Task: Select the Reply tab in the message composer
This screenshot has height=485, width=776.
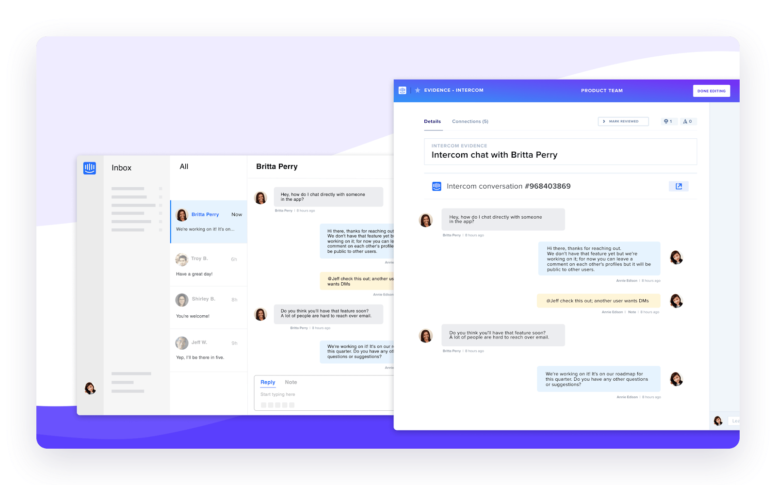Action: click(x=268, y=382)
